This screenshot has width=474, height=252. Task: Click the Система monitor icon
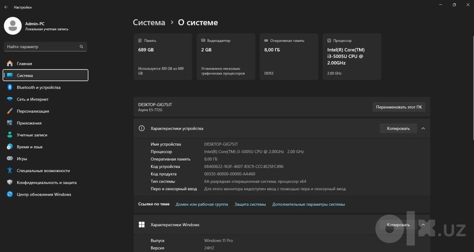10,75
